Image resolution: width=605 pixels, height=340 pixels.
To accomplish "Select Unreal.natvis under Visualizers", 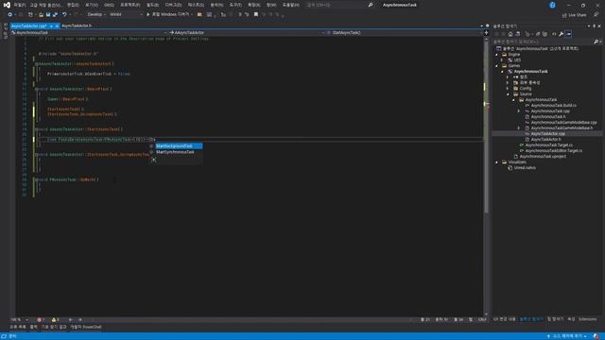I will (x=525, y=168).
